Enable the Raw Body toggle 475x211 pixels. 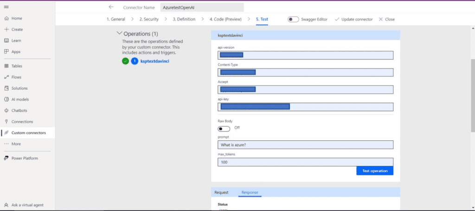click(224, 128)
